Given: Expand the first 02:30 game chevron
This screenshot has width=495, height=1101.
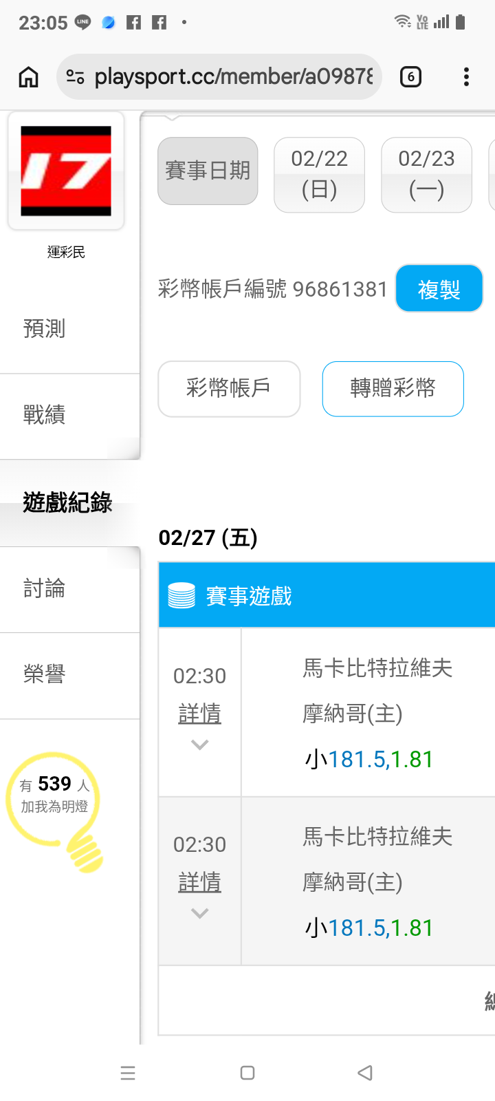Looking at the screenshot, I should coord(199,745).
